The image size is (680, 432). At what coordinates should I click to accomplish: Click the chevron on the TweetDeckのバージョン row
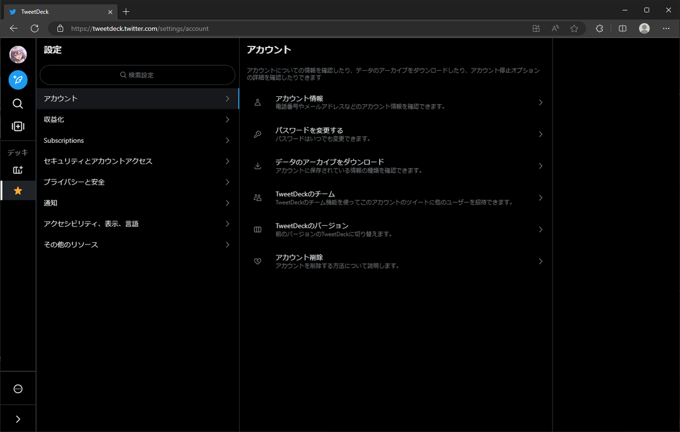(541, 229)
